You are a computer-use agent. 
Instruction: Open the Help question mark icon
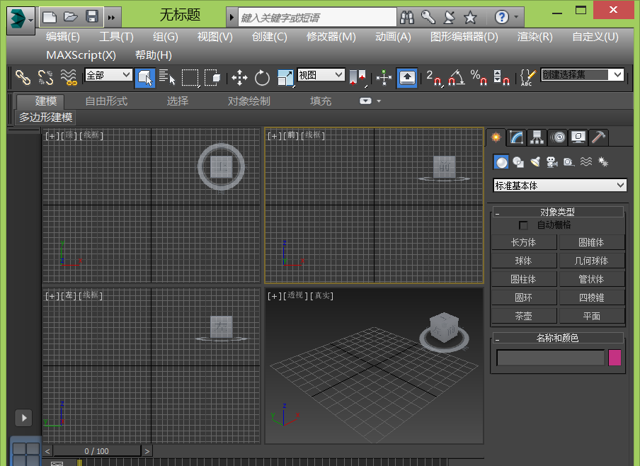tap(501, 17)
